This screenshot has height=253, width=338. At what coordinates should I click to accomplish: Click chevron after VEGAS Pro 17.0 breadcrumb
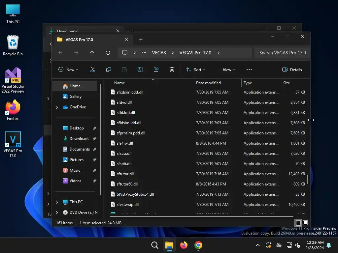pyautogui.click(x=219, y=53)
